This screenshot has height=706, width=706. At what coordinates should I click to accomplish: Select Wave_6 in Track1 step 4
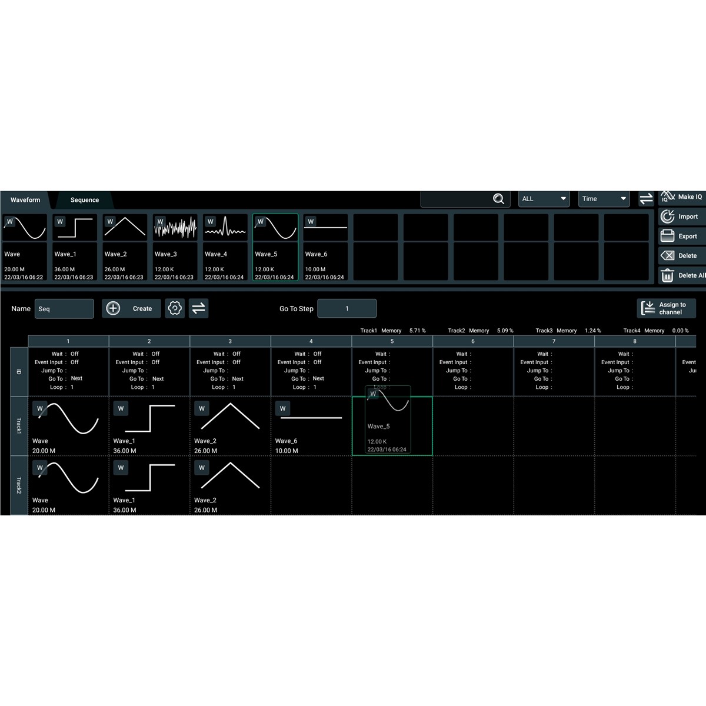tap(311, 426)
